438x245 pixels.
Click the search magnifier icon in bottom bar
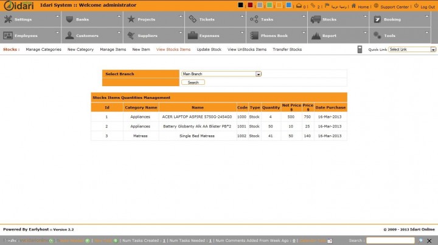pyautogui.click(x=420, y=241)
